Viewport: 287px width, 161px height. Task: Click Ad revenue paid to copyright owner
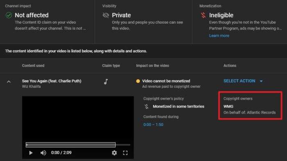pyautogui.click(x=171, y=87)
